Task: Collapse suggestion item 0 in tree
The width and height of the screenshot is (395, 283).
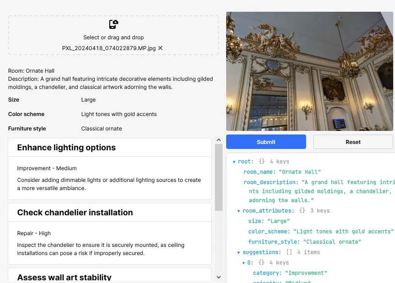Action: tap(244, 263)
